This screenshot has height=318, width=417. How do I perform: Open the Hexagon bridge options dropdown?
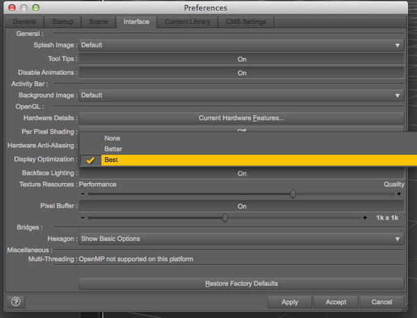[241, 239]
